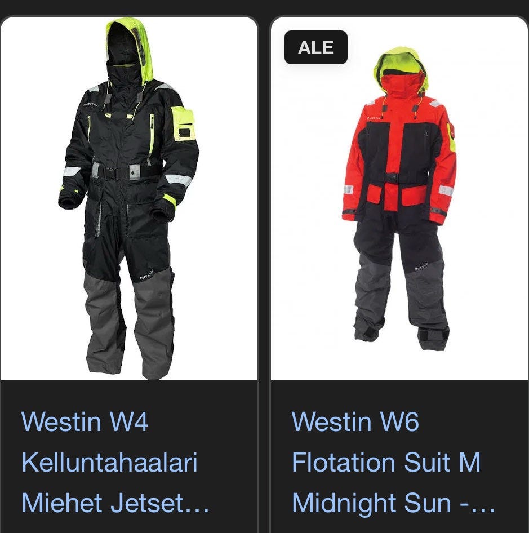Viewport: 529px width, 533px height.
Task: Click the Westin logo on the red suit's leg
Action: 422,267
